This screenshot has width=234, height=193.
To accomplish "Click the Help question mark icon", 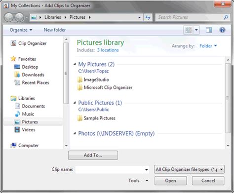I will (222, 30).
